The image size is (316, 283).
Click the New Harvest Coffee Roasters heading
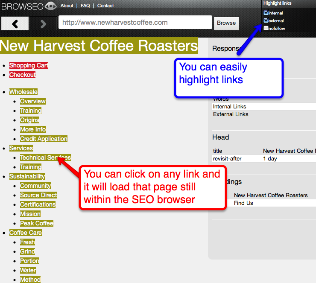pos(99,46)
